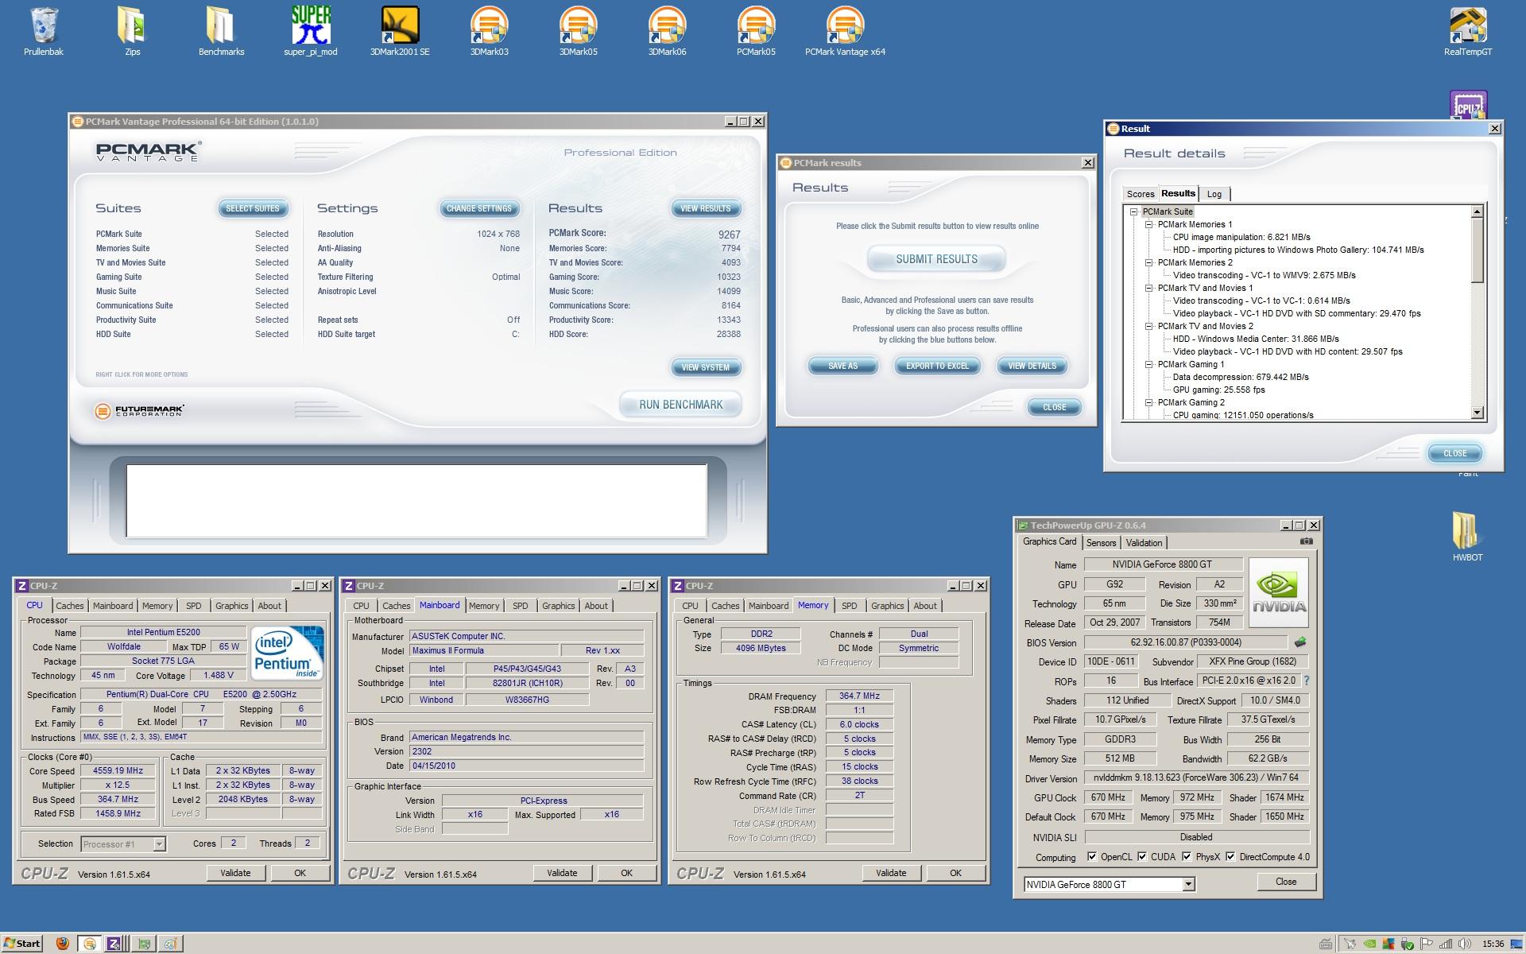
Task: Click Firefox icon in taskbar
Action: tap(63, 944)
